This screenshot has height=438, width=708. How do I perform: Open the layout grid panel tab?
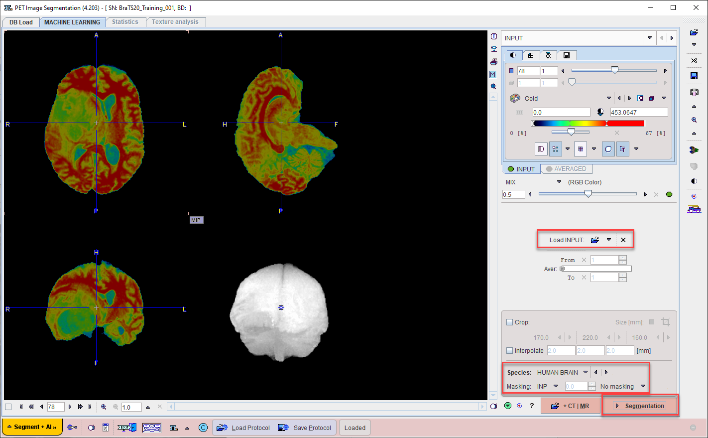point(531,55)
